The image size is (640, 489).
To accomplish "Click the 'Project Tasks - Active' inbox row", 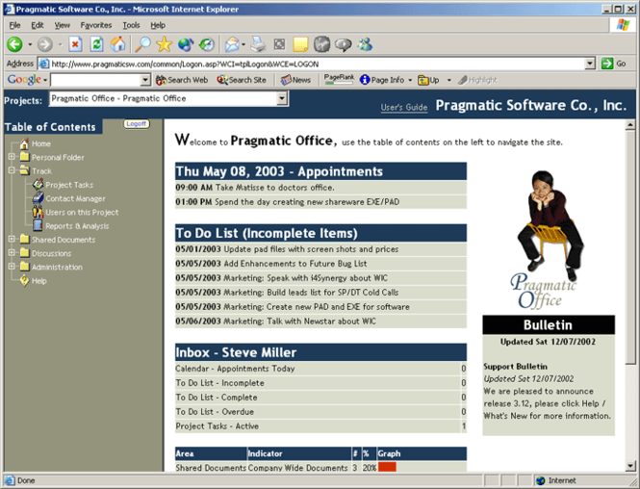I will [320, 426].
